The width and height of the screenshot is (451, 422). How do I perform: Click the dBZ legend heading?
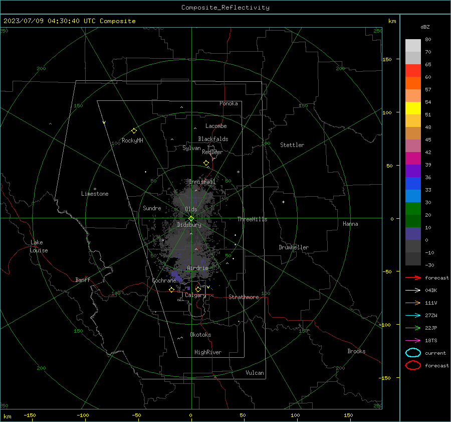pos(425,27)
